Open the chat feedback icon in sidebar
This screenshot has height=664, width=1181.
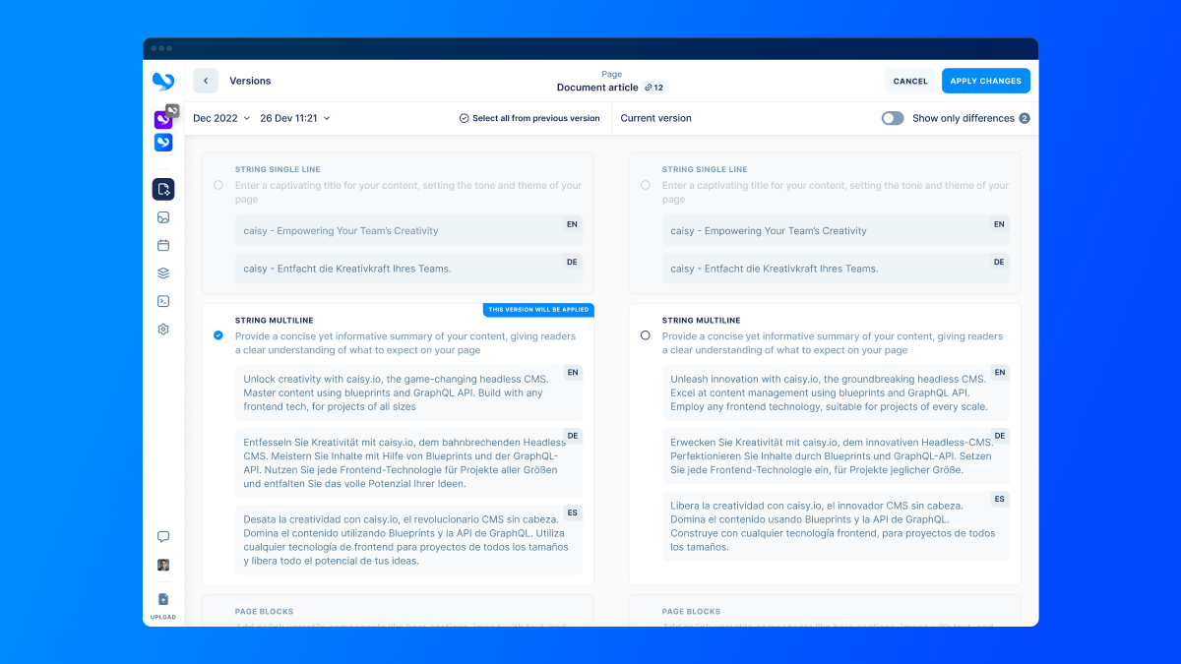(x=163, y=537)
